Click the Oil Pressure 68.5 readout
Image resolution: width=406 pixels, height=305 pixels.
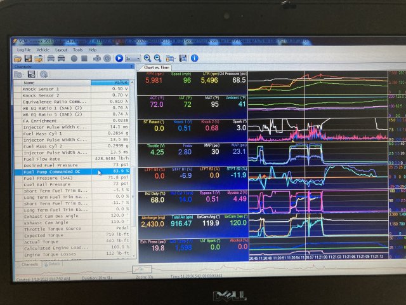tap(239, 80)
